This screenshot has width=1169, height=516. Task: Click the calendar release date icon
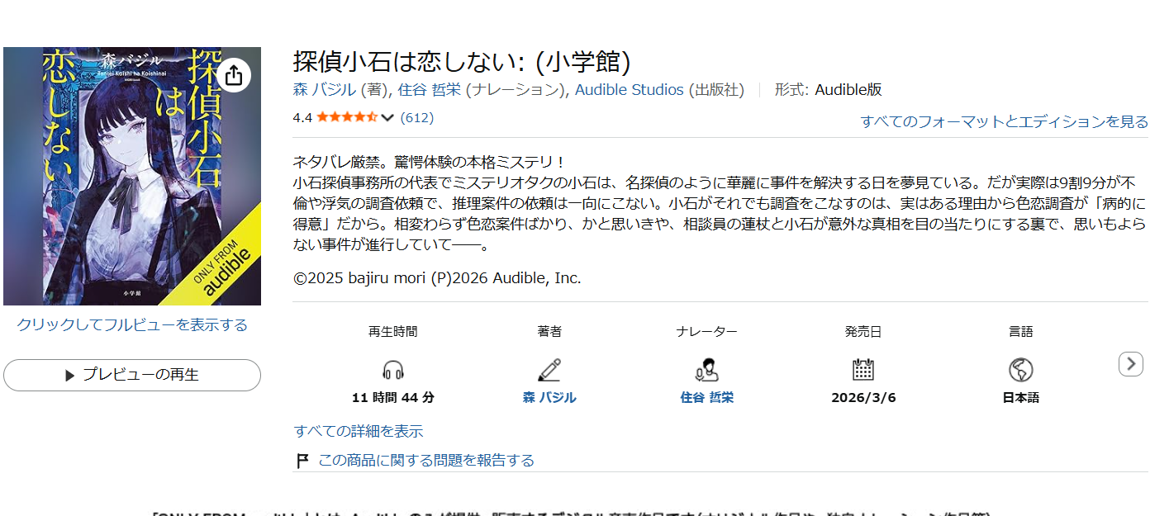pyautogui.click(x=863, y=369)
